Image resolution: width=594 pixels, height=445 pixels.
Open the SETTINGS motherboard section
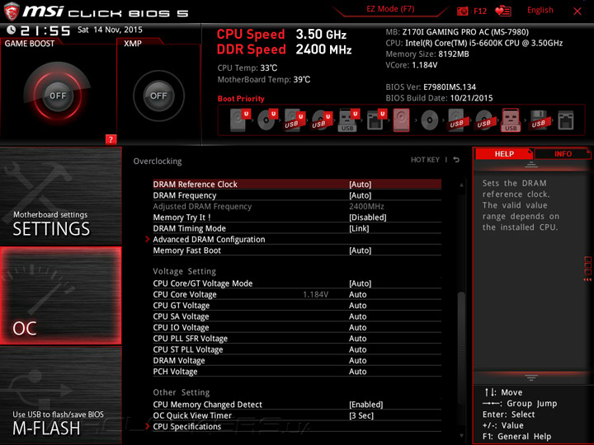pyautogui.click(x=60, y=196)
